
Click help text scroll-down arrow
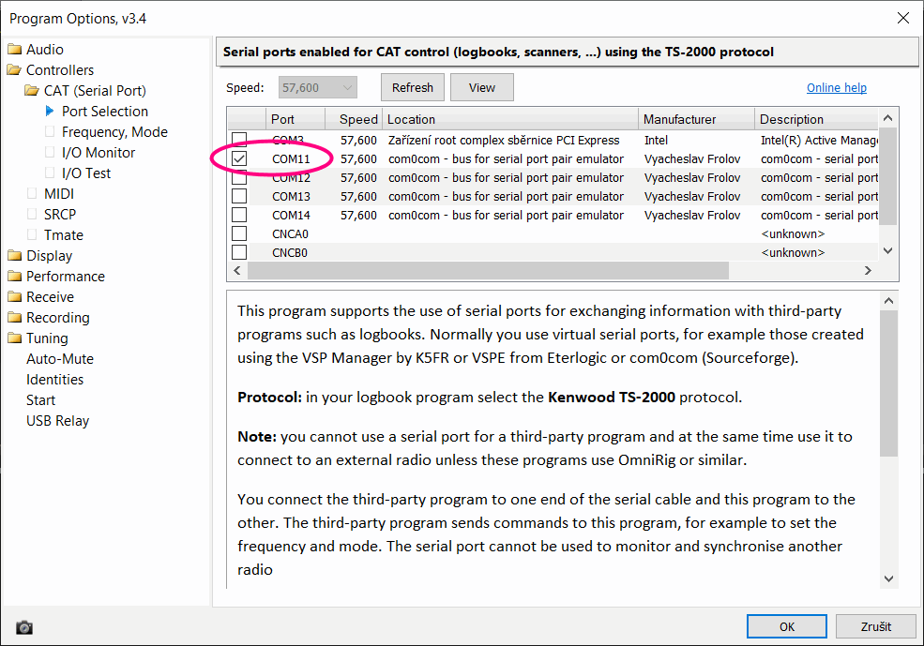tap(888, 578)
